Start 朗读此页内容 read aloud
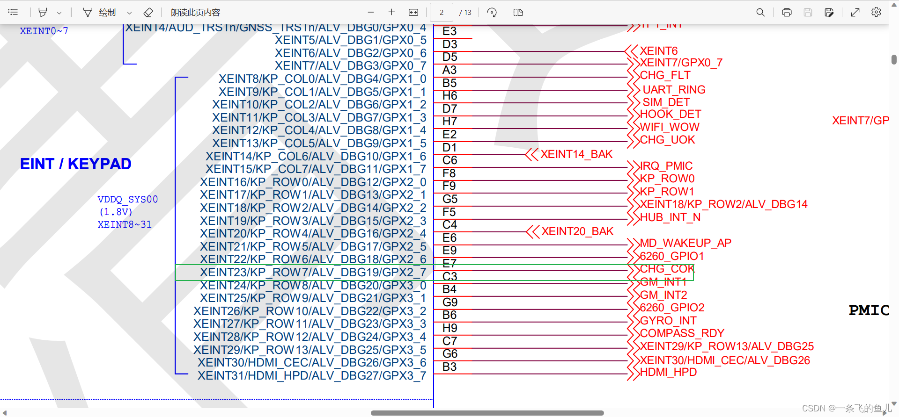Viewport: 899px width, 417px height. [195, 12]
